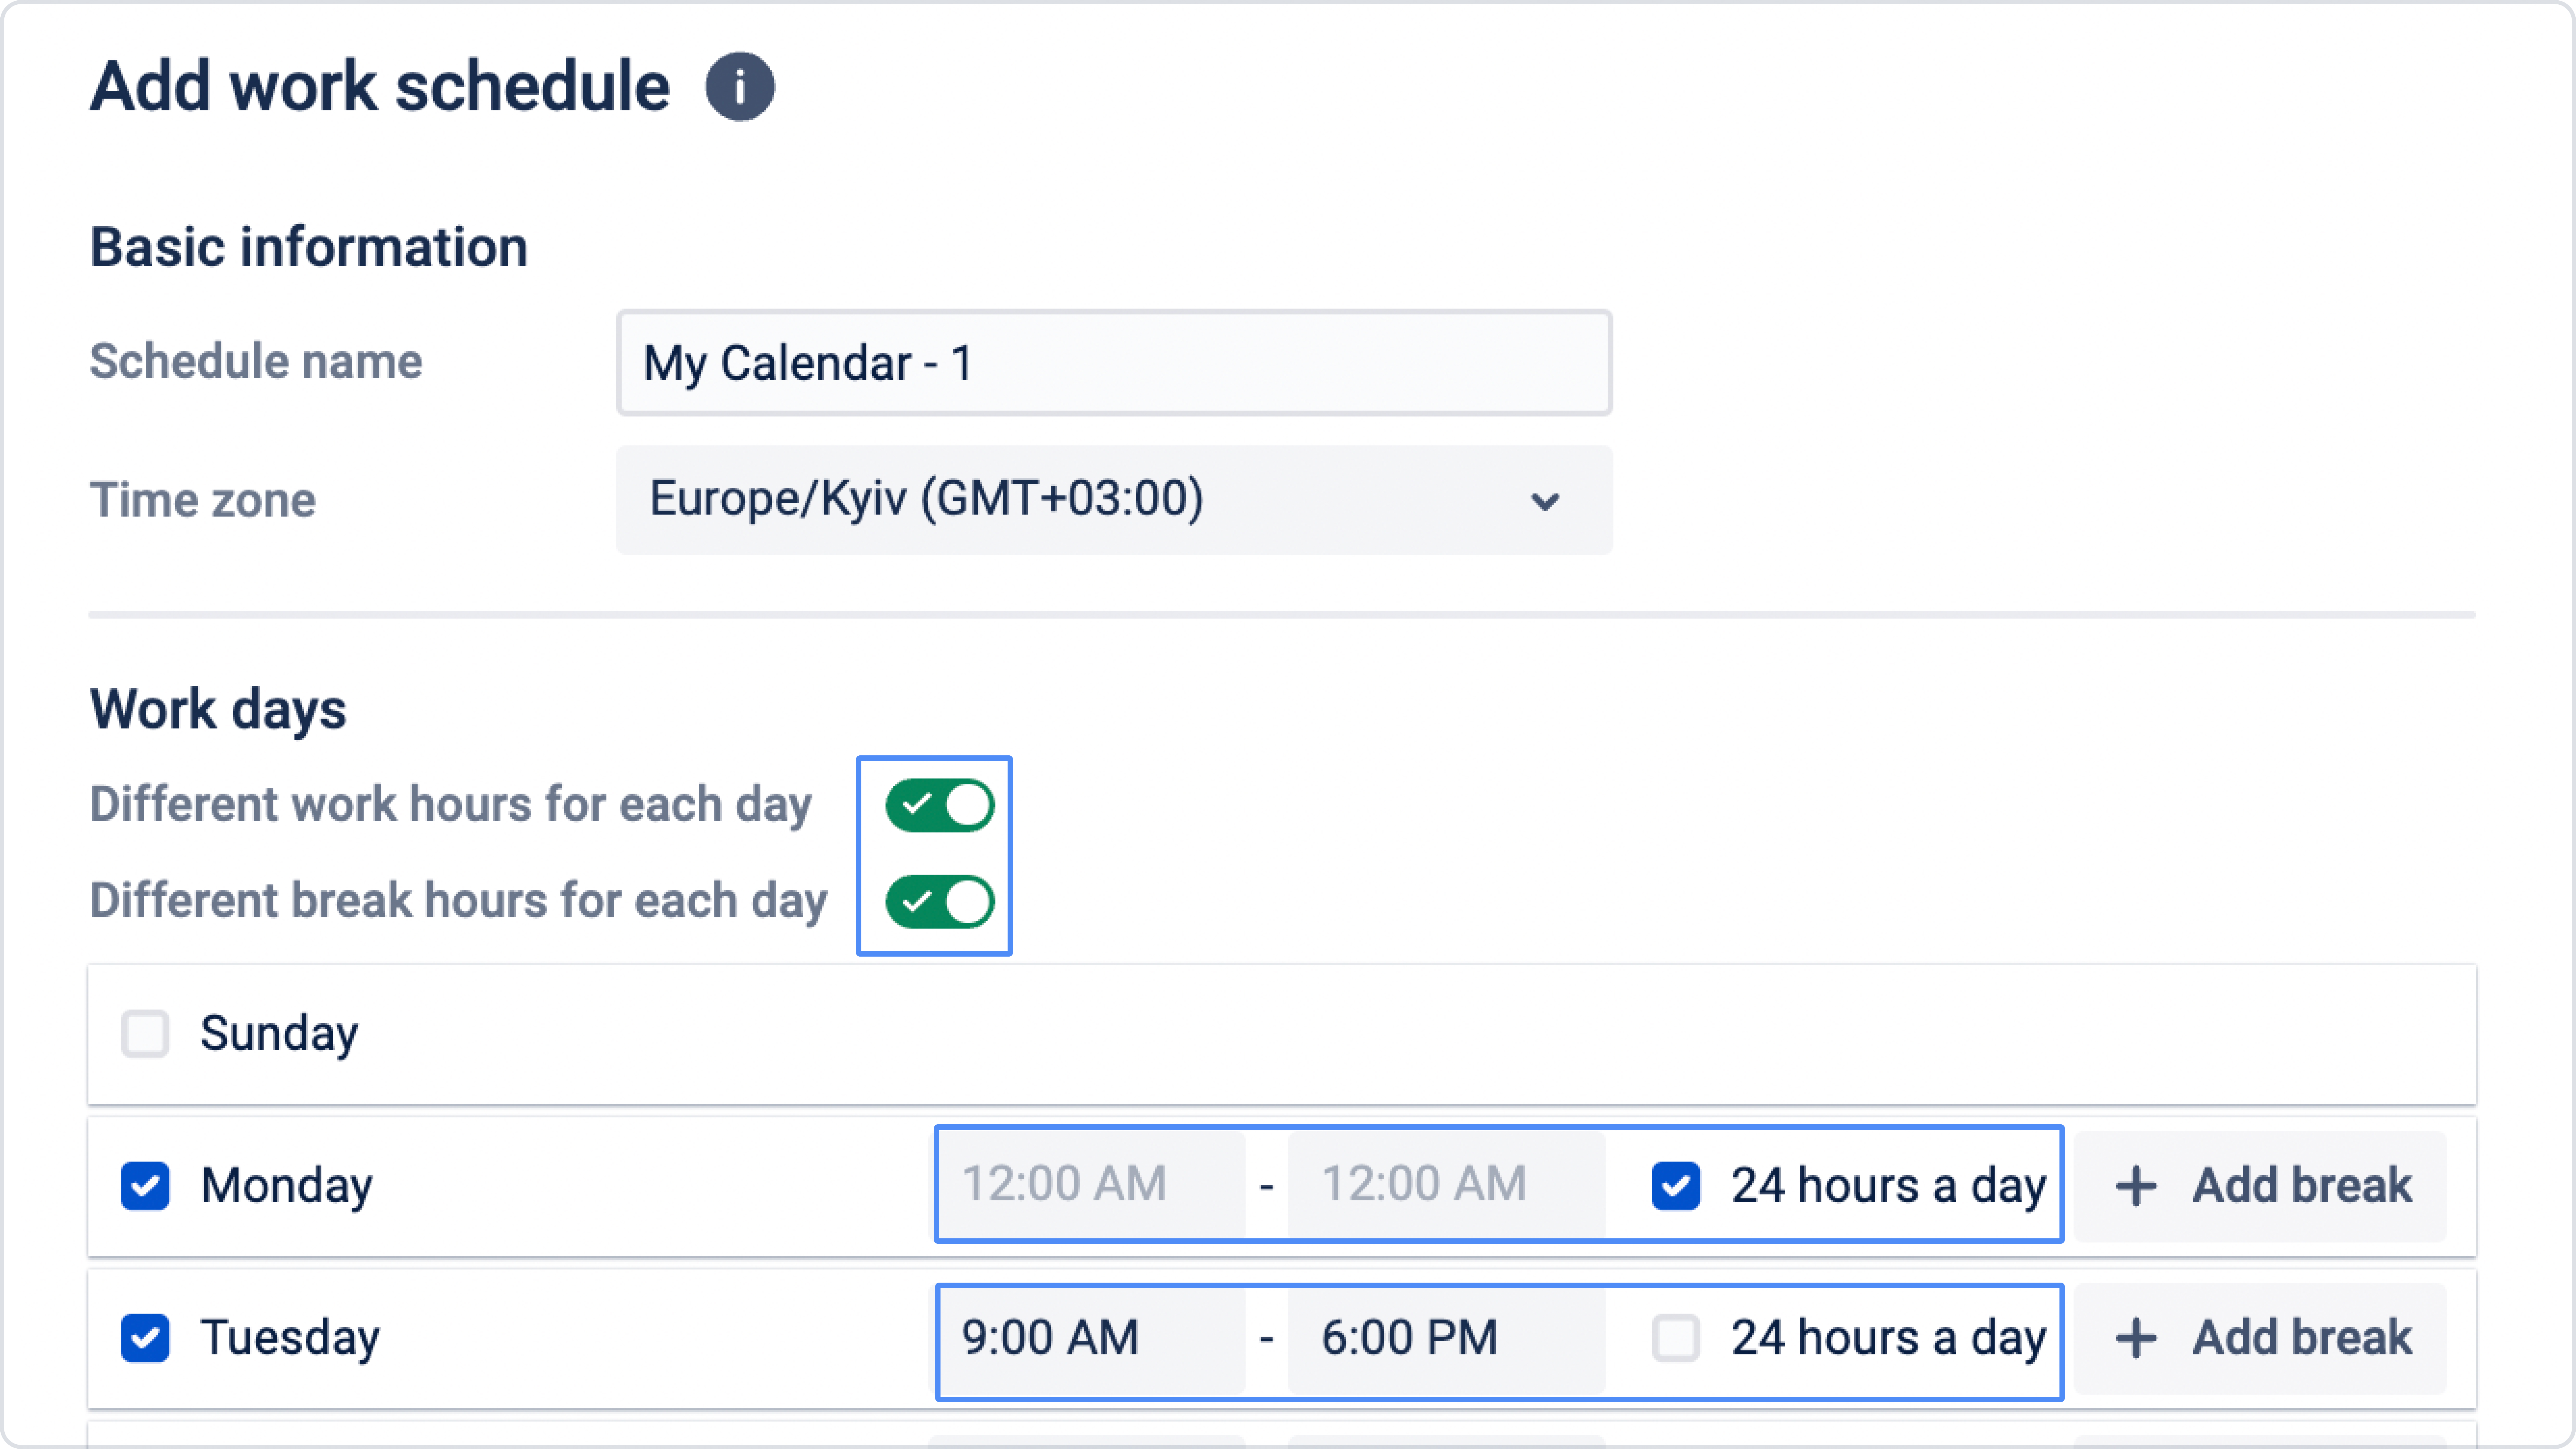
Task: Disable 24 hours a day for Monday
Action: [x=1675, y=1186]
